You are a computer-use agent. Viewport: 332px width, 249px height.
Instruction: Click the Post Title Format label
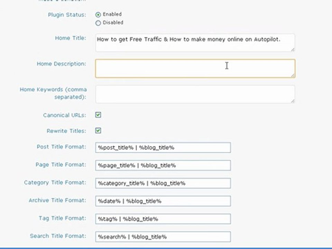click(x=62, y=147)
